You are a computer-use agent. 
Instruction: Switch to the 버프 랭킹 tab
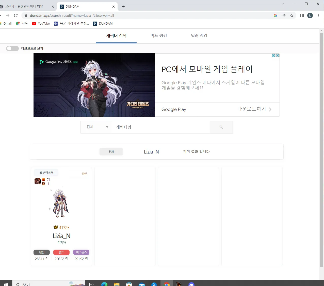[x=158, y=36]
